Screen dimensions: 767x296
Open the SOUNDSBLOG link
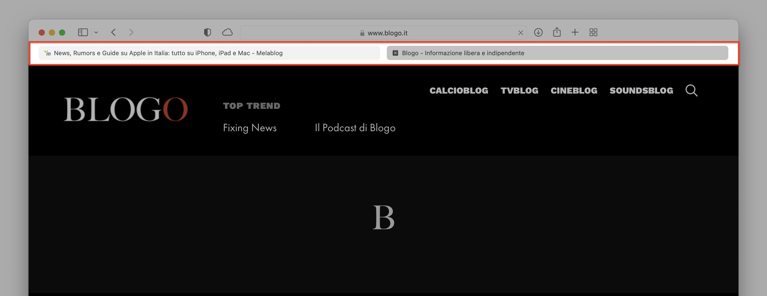tap(641, 91)
